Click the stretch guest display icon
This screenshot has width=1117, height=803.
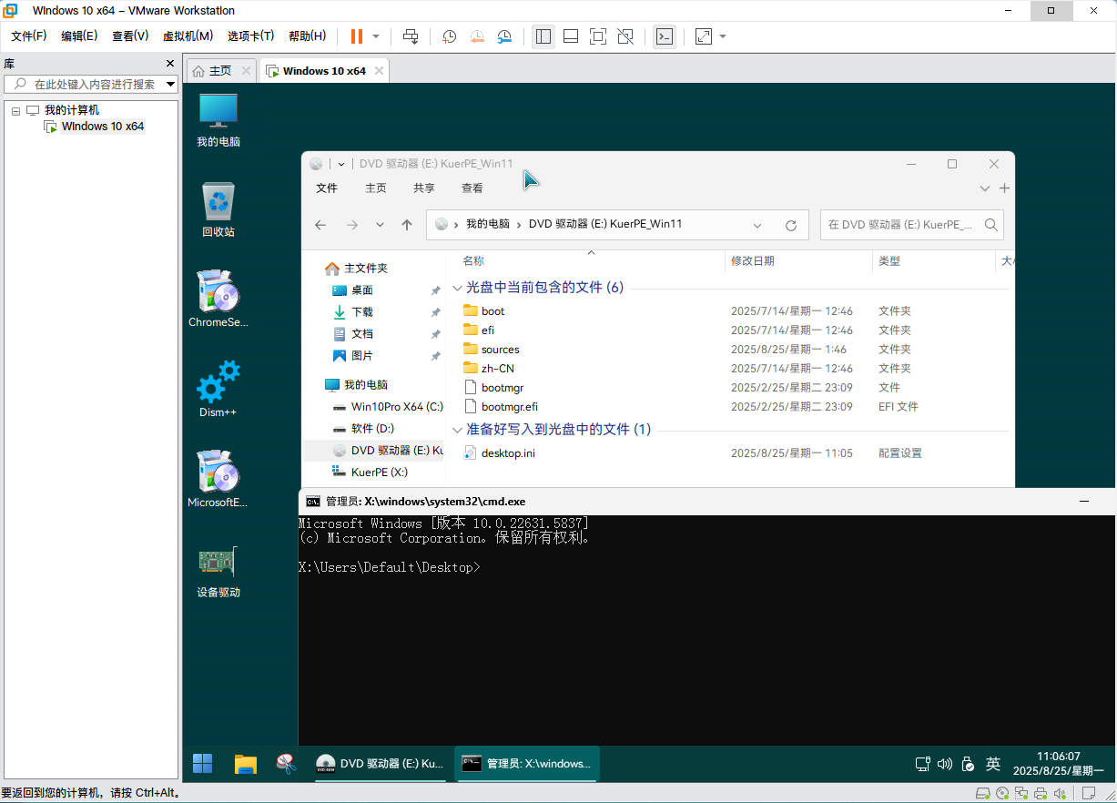click(703, 36)
